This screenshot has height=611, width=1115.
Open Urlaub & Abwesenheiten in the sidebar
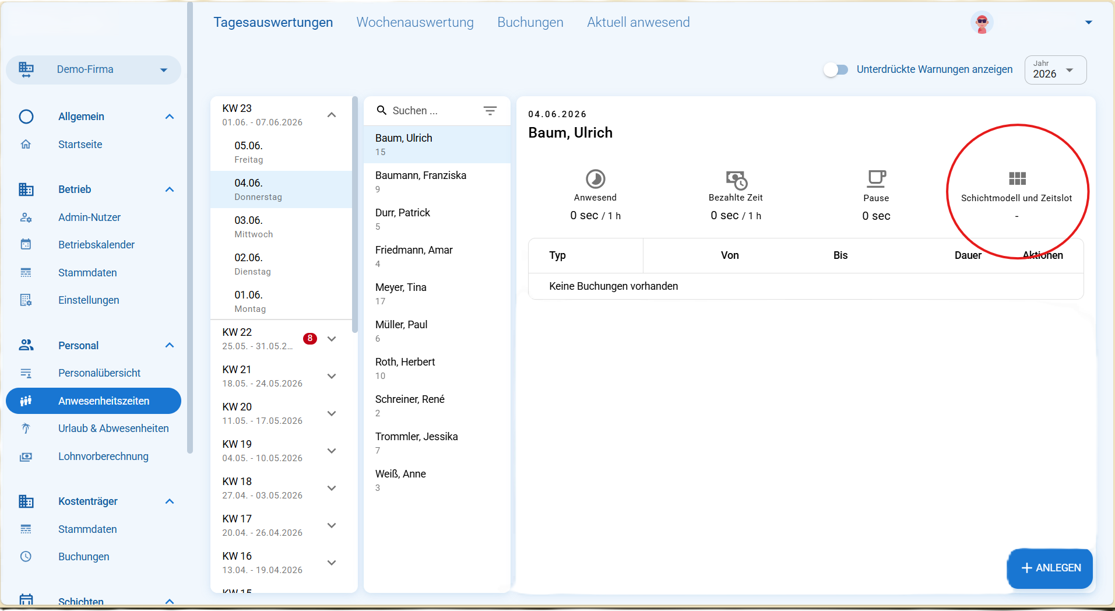click(x=114, y=429)
